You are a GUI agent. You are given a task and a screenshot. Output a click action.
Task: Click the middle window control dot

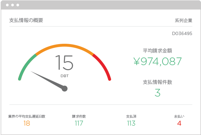coord(12,5)
